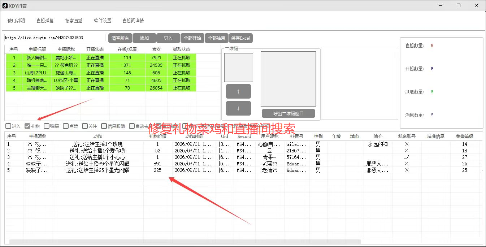Click the horizontal scrollbar at the bottom
The width and height of the screenshot is (486, 247).
coord(185,241)
